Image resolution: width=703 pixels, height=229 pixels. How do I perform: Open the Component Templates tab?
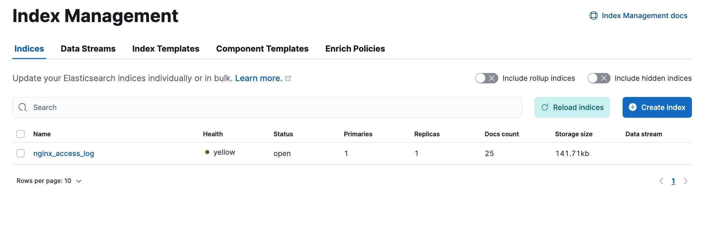point(262,49)
